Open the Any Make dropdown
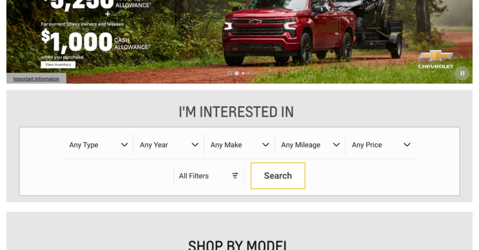Screen dimensions: 479x250 pos(239,145)
